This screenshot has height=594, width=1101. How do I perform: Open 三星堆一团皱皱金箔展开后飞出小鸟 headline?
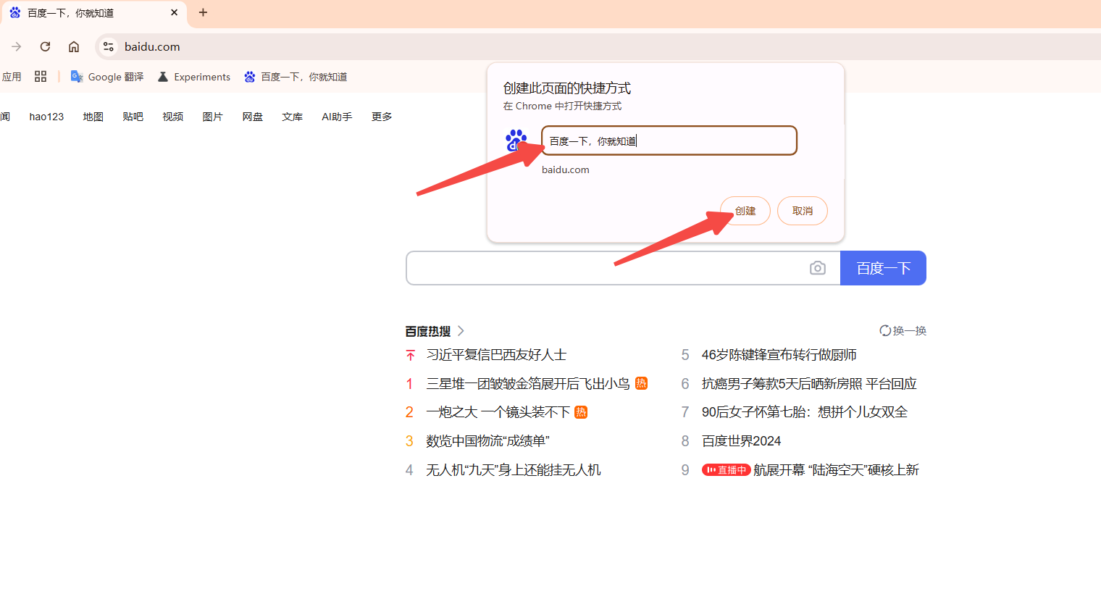coord(528,384)
